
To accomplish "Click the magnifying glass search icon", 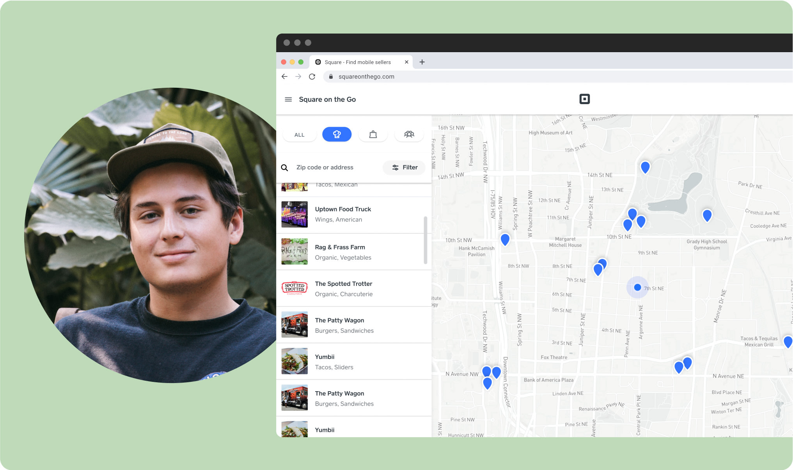I will pos(285,168).
